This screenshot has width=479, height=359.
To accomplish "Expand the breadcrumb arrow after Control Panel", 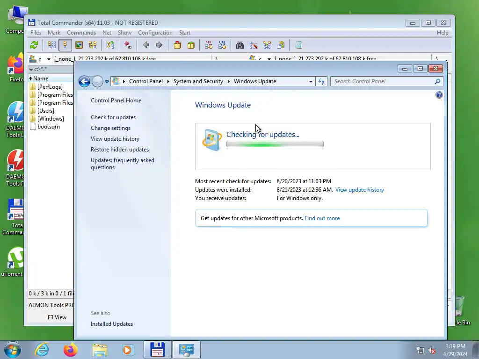I will pos(168,81).
